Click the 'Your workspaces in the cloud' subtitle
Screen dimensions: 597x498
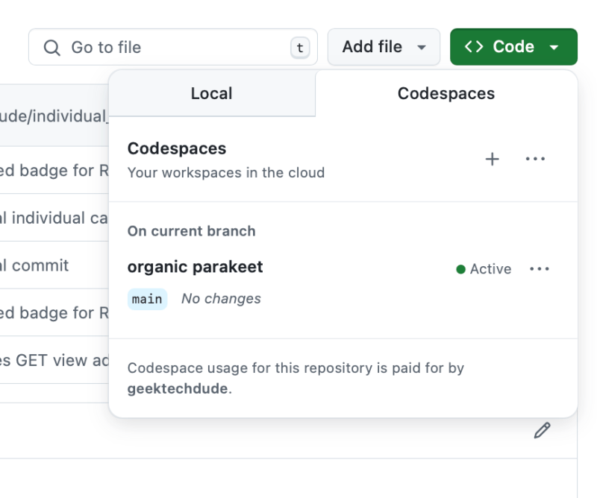pyautogui.click(x=226, y=173)
